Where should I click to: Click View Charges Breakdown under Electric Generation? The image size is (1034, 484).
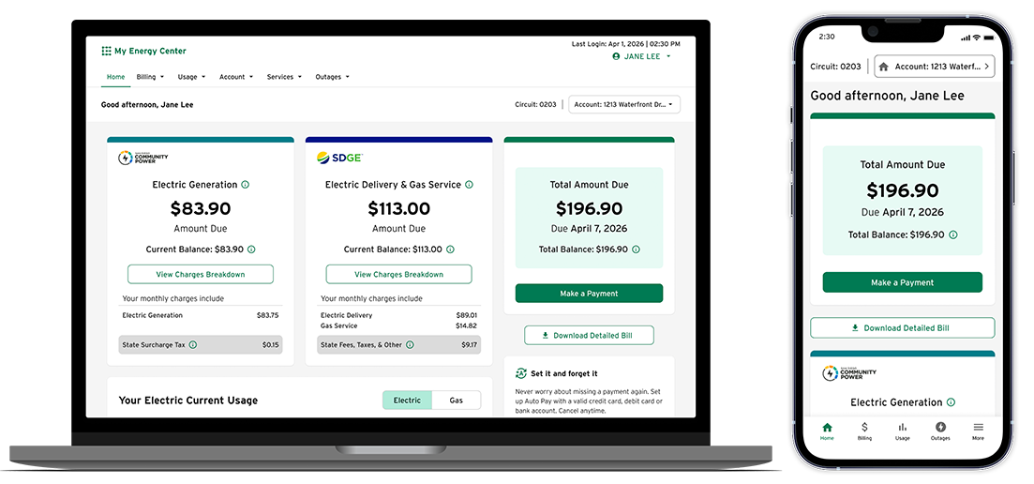point(201,274)
